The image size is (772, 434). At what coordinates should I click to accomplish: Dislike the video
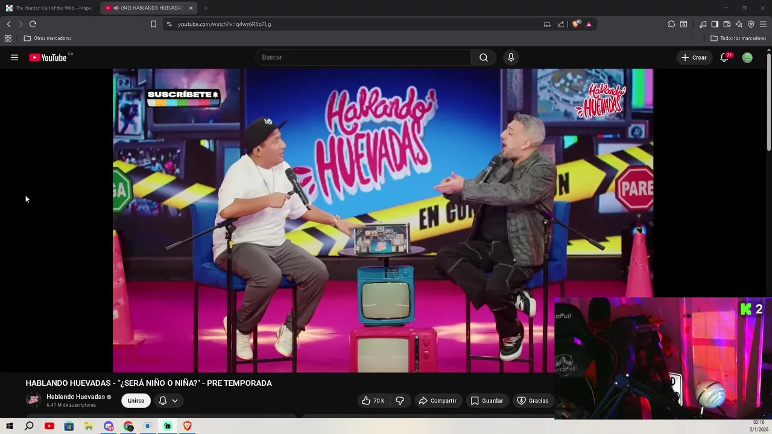coord(399,400)
